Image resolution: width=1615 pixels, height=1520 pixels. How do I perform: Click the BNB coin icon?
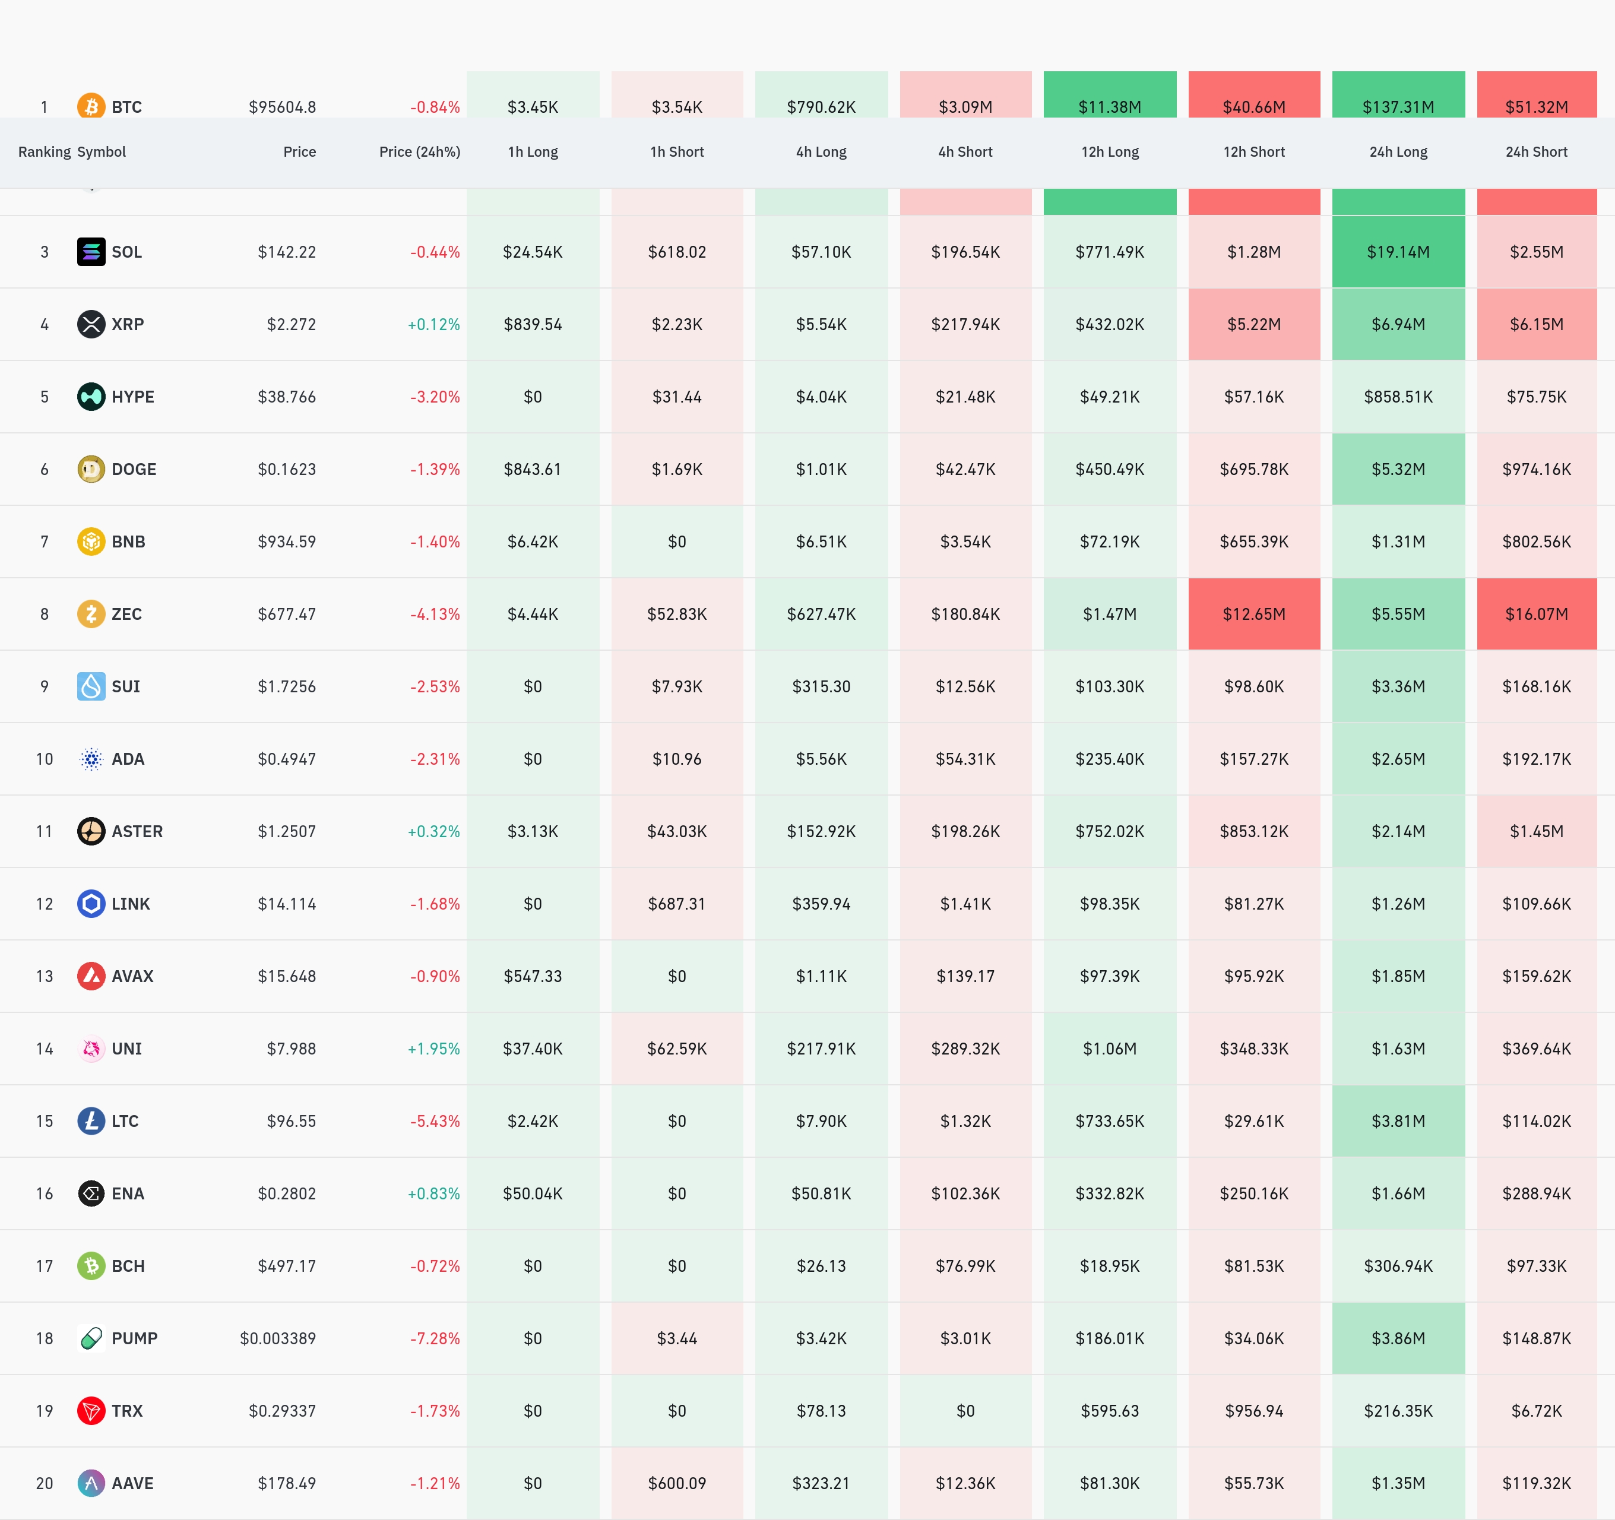(91, 541)
